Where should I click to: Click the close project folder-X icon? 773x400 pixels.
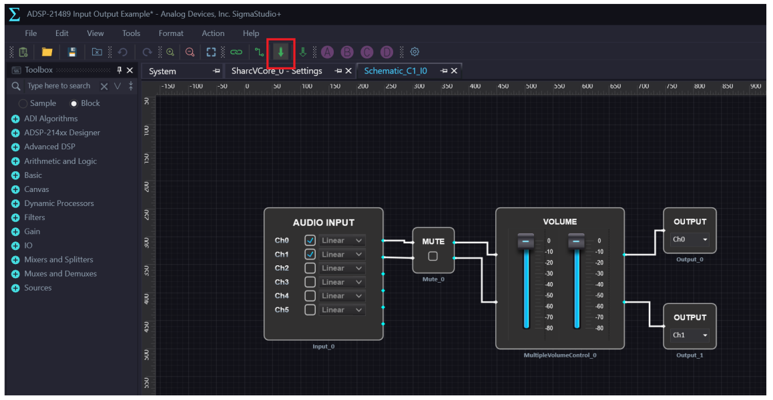click(97, 52)
